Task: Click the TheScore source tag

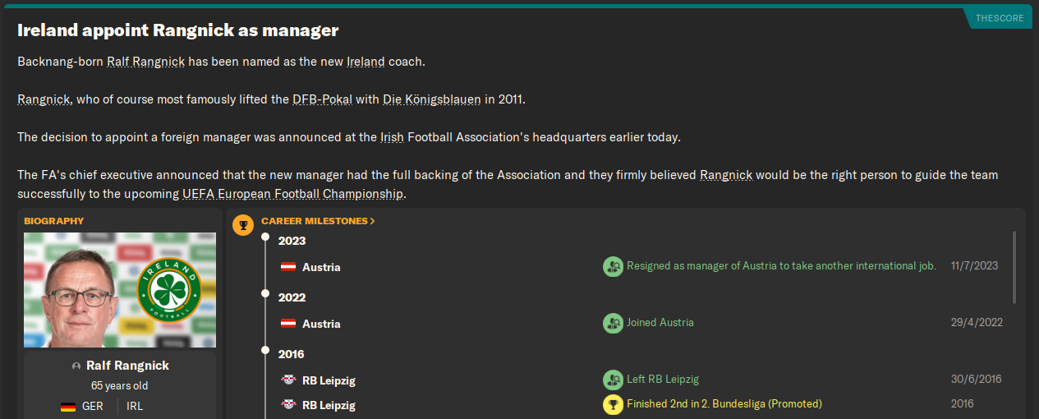Action: pyautogui.click(x=998, y=17)
